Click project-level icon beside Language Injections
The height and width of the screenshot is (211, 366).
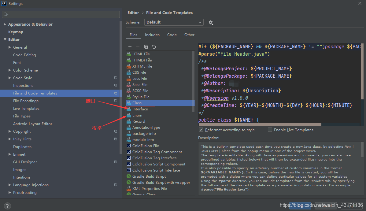pyautogui.click(x=116, y=185)
